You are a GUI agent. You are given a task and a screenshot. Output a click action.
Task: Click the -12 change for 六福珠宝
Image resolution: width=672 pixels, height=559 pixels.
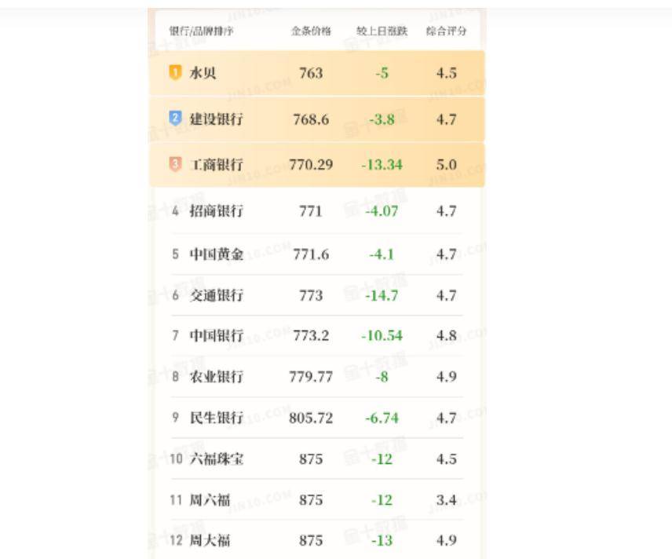coord(382,459)
